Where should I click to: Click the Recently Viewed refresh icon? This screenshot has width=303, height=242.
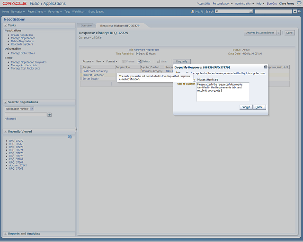coord(70,137)
